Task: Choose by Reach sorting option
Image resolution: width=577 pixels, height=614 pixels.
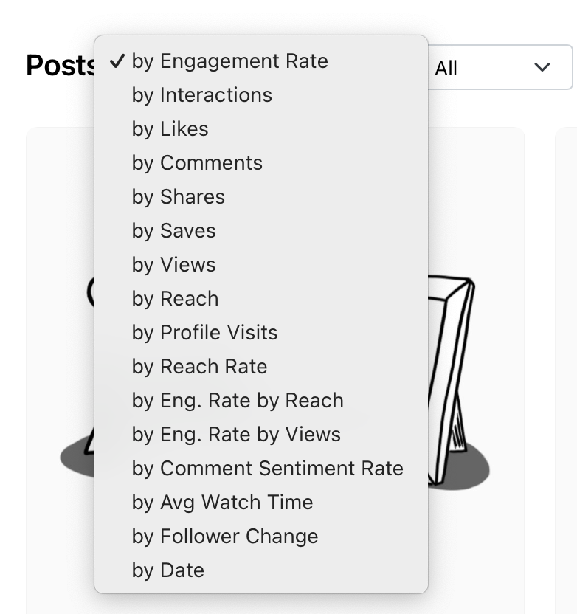Action: point(175,299)
